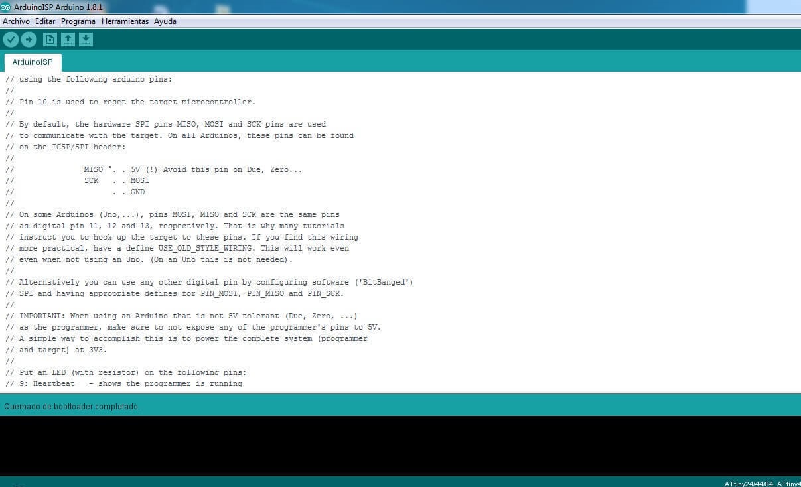
Task: Click the line 'on the ICSP/SPI header:'
Action: click(66, 147)
